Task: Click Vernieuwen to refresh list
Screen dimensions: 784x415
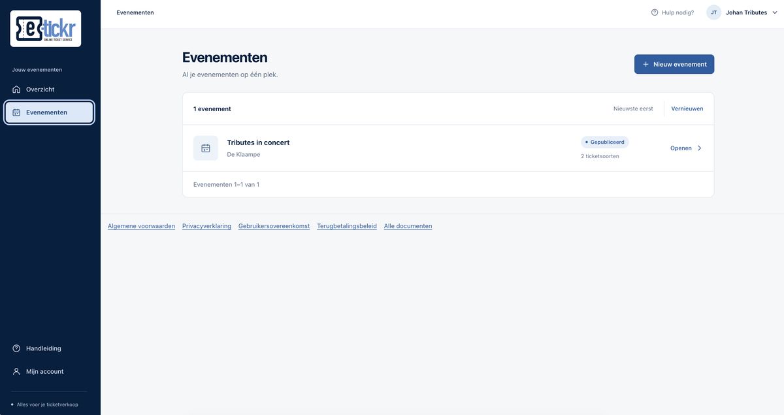Action: (x=687, y=108)
